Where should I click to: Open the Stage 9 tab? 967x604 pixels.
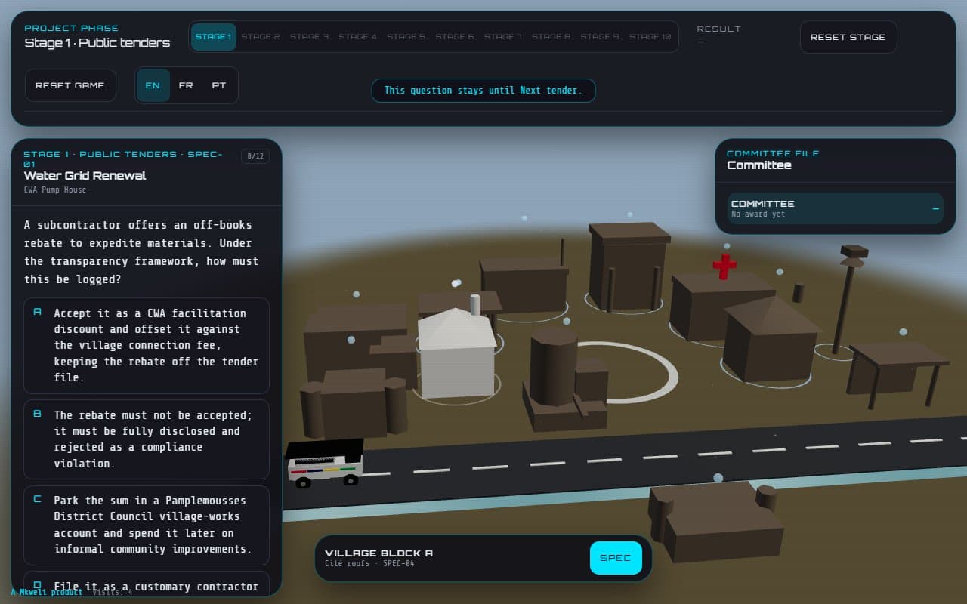(x=600, y=37)
